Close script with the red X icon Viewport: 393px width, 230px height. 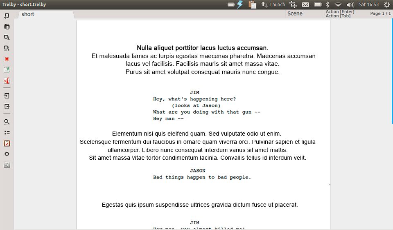coord(7,59)
